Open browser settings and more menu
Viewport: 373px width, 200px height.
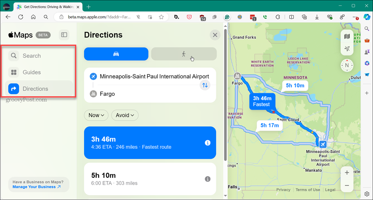point(355,17)
